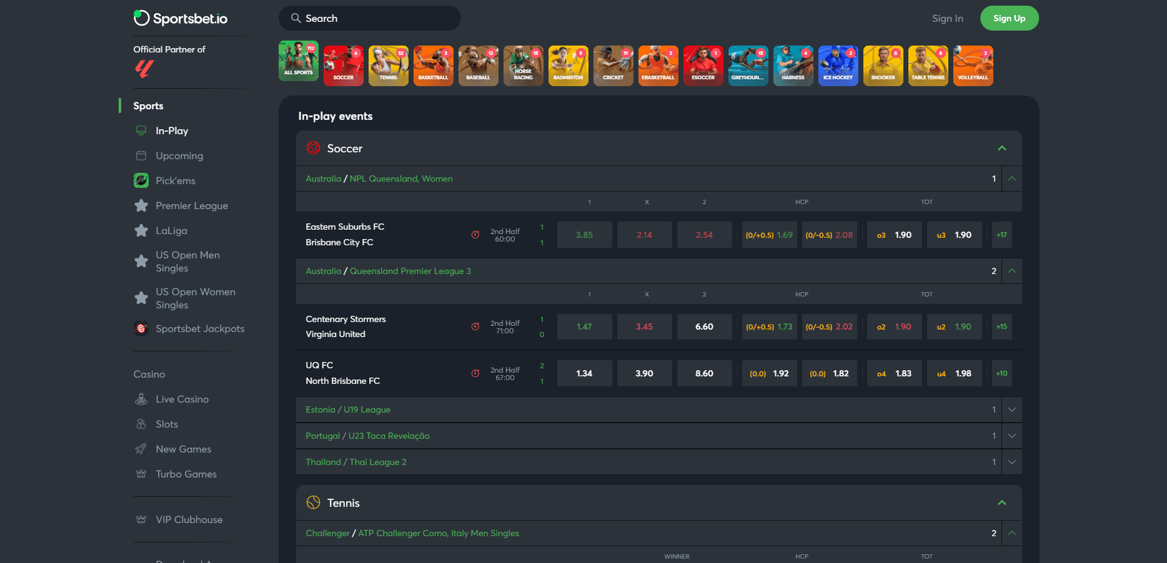Go to Upcoming in the sidebar
The width and height of the screenshot is (1167, 563).
[179, 155]
